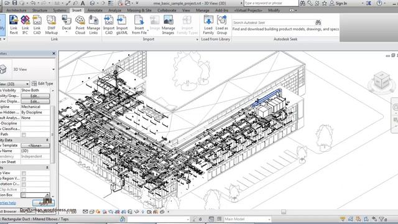Open the Massing & Site tab

click(139, 10)
